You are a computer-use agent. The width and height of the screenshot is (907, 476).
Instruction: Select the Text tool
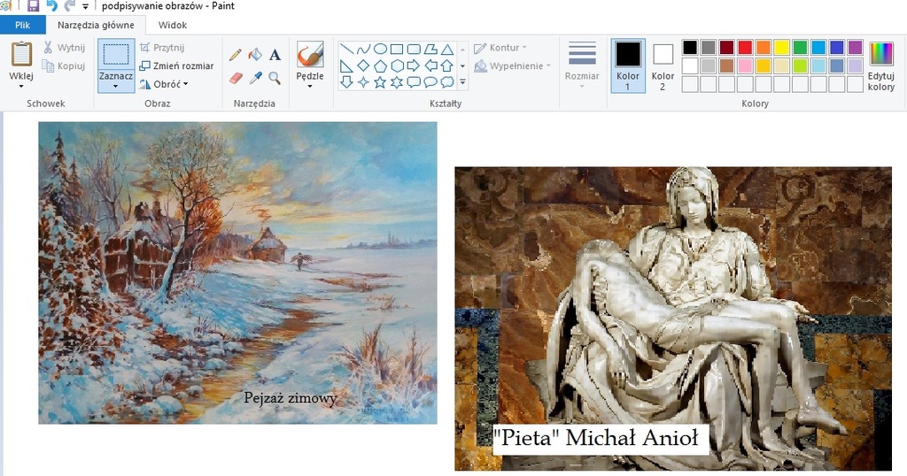tap(275, 54)
